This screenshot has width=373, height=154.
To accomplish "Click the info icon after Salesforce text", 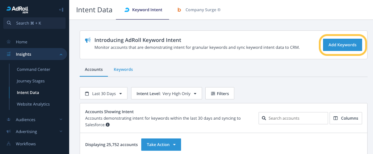I will (x=108, y=125).
